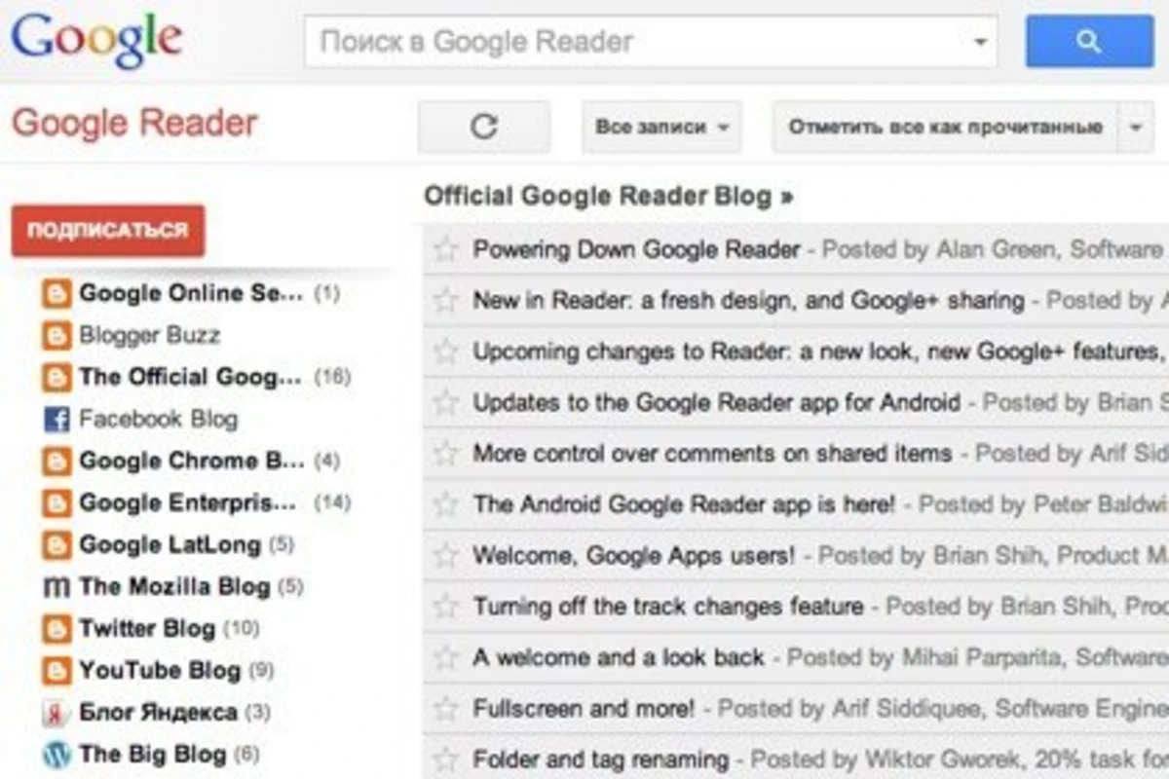The height and width of the screenshot is (779, 1169).
Task: Star the post Powering Down Google Reader
Action: (446, 250)
